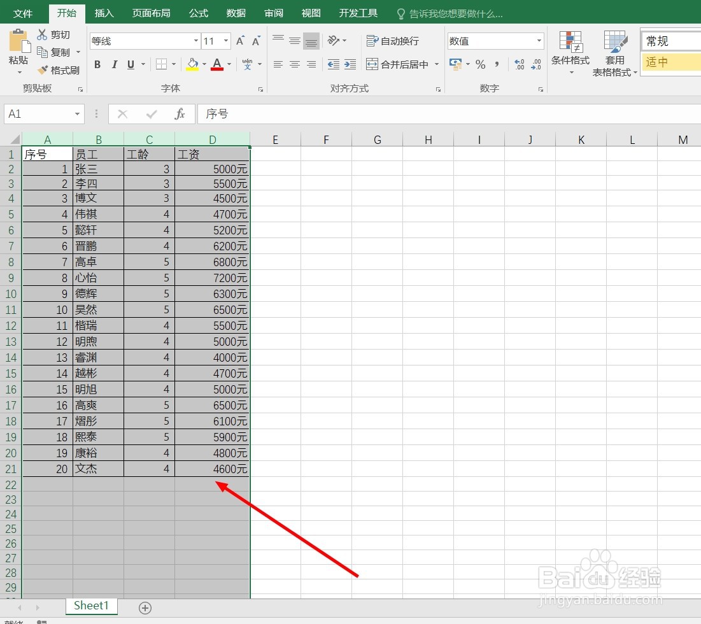The height and width of the screenshot is (624, 701).
Task: Toggle Underline formatting
Action: click(x=131, y=64)
